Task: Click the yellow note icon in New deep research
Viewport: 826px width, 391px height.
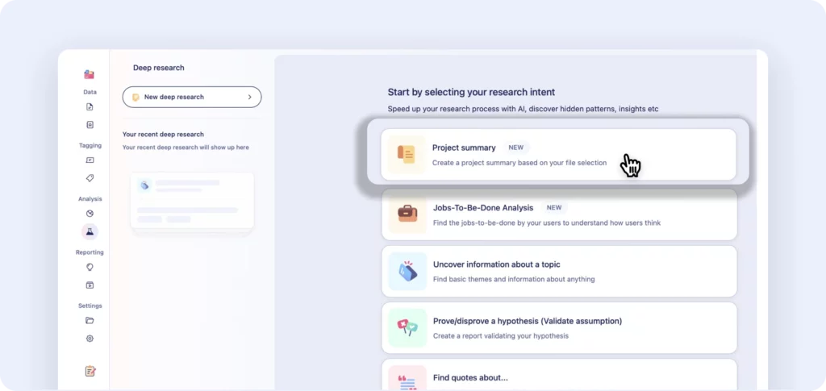Action: 136,98
